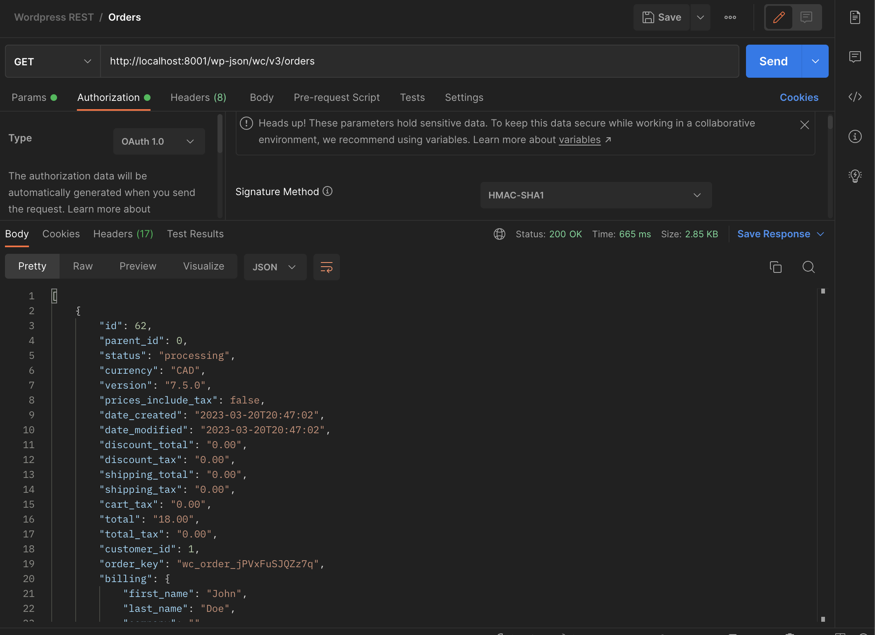Copy response body with copy icon
Screen dimensions: 875x635
pos(775,267)
